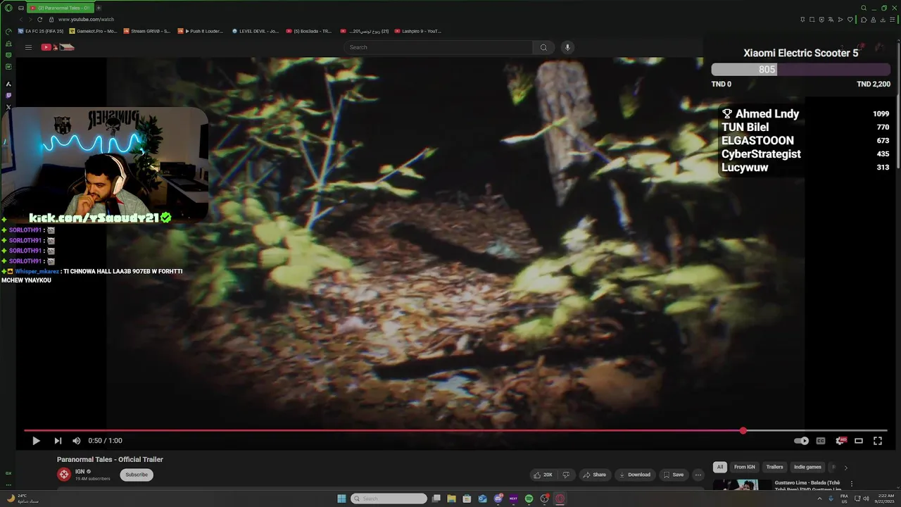This screenshot has height=507, width=901.
Task: Start voice search with microphone
Action: [567, 47]
